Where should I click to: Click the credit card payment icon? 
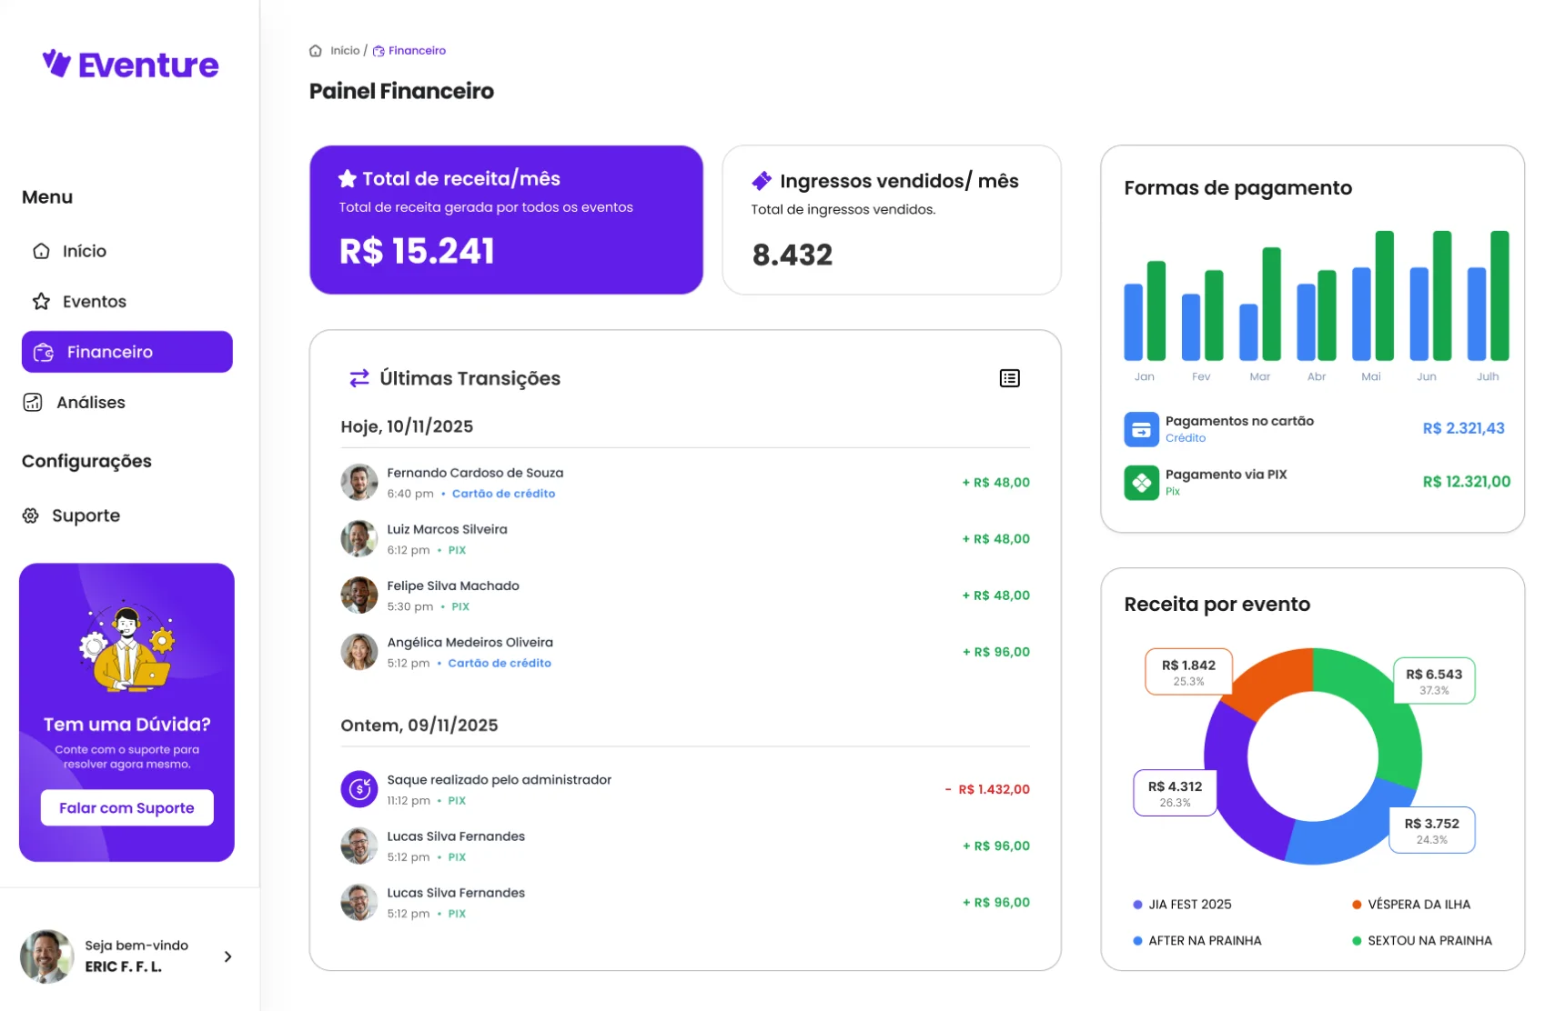click(x=1141, y=429)
